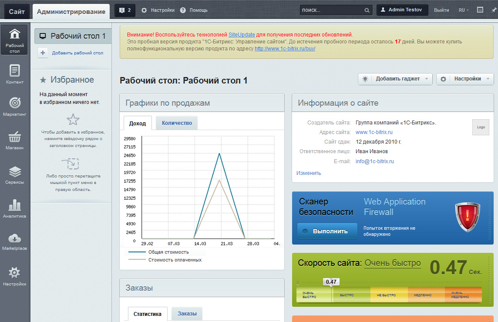Open Рабочий стол in the sidebar
498x322 pixels.
click(15, 39)
